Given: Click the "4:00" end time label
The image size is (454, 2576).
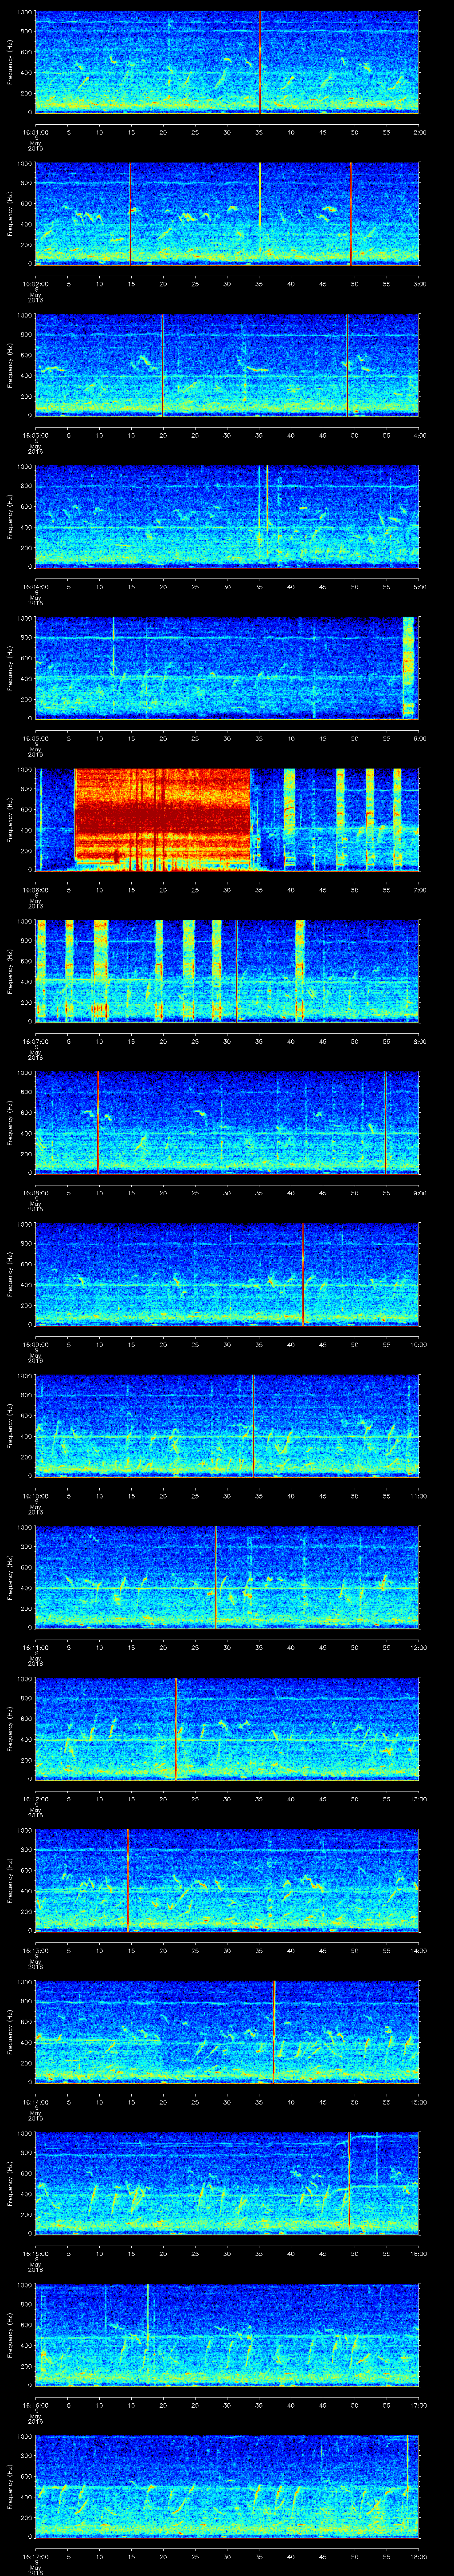Looking at the screenshot, I should (x=419, y=435).
